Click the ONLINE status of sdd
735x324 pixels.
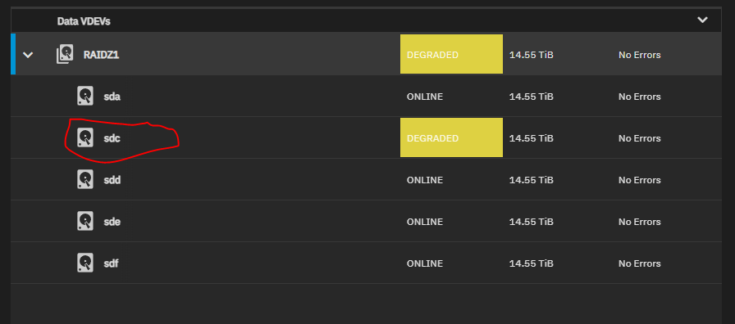pos(425,180)
